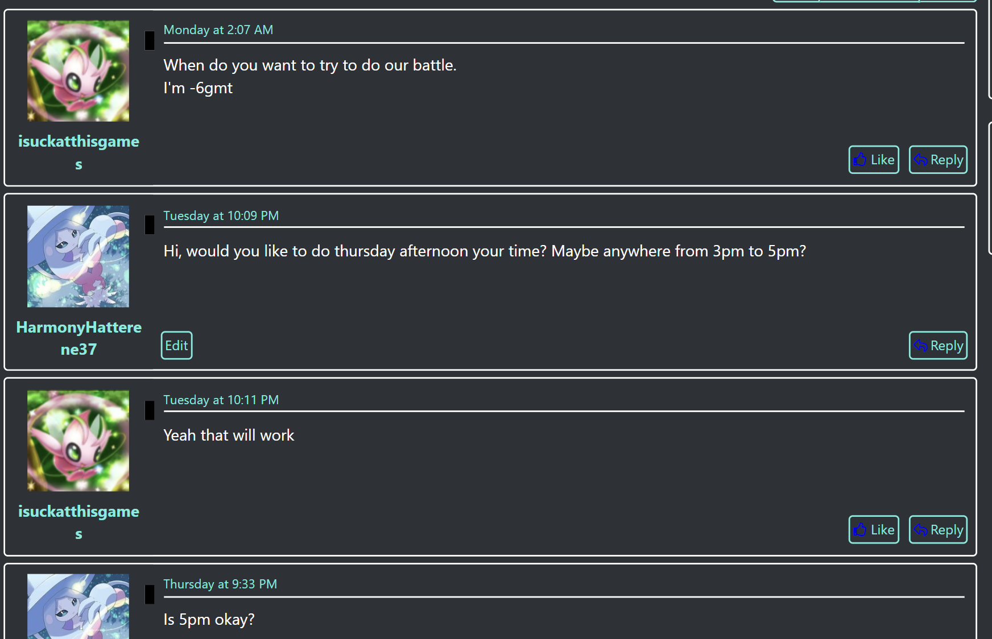Screen dimensions: 992x639
Task: Reply to the Tuesday 10:09 PM message
Action: [x=937, y=346]
